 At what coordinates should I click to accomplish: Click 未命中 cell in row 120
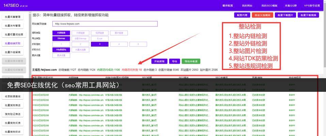pos(292,115)
